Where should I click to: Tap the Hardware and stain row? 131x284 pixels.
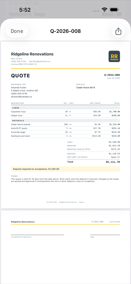(65, 136)
